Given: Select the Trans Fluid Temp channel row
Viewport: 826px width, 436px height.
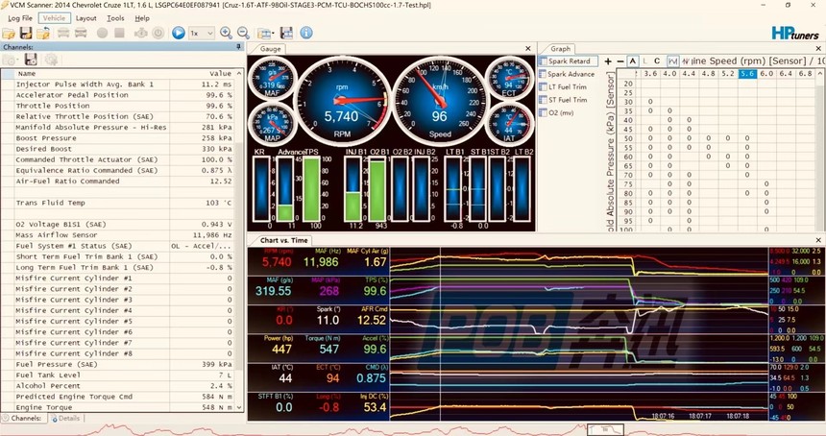Looking at the screenshot, I should click(x=123, y=203).
